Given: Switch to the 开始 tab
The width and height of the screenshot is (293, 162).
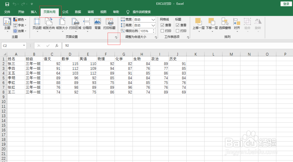Looking at the screenshot, I should pyautogui.click(x=21, y=12).
